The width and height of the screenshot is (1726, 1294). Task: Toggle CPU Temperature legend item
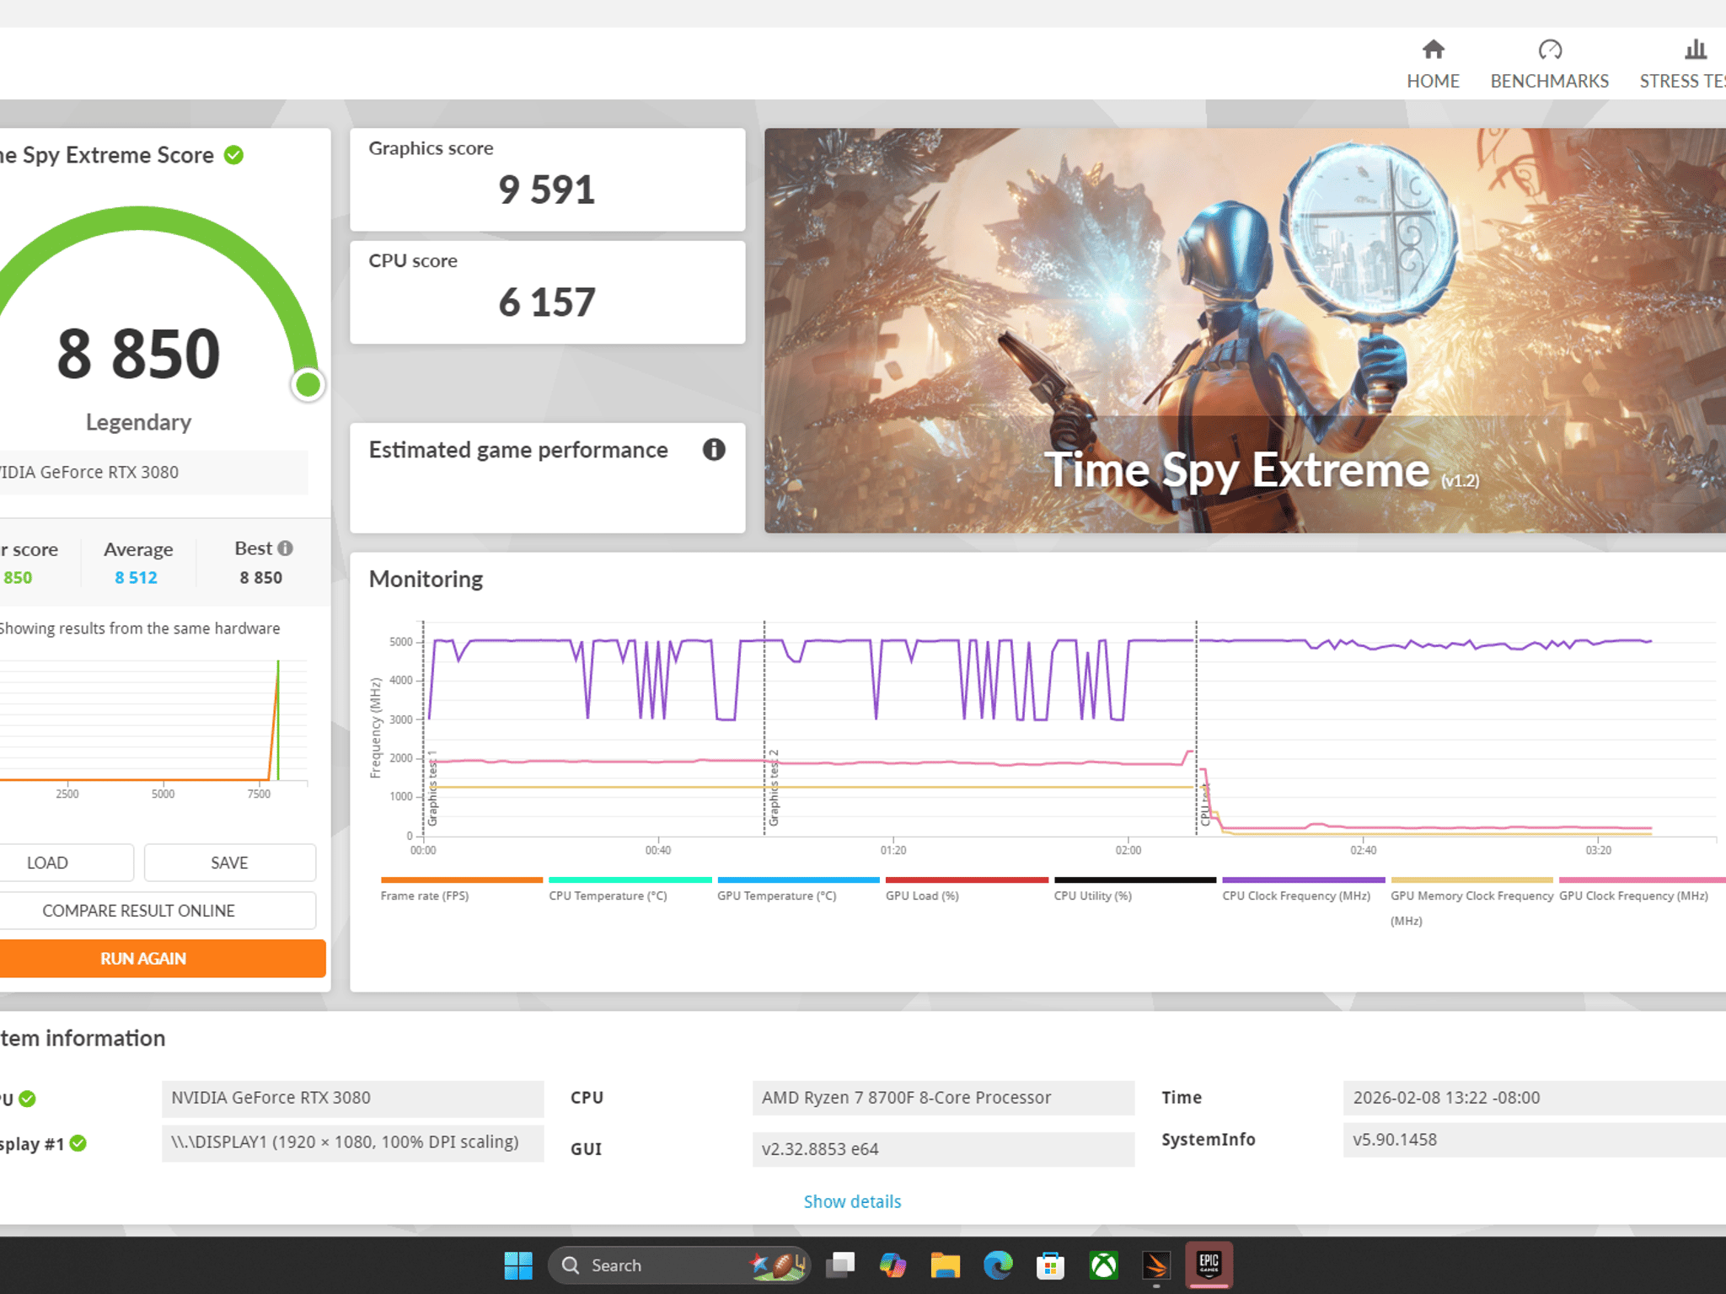point(630,890)
